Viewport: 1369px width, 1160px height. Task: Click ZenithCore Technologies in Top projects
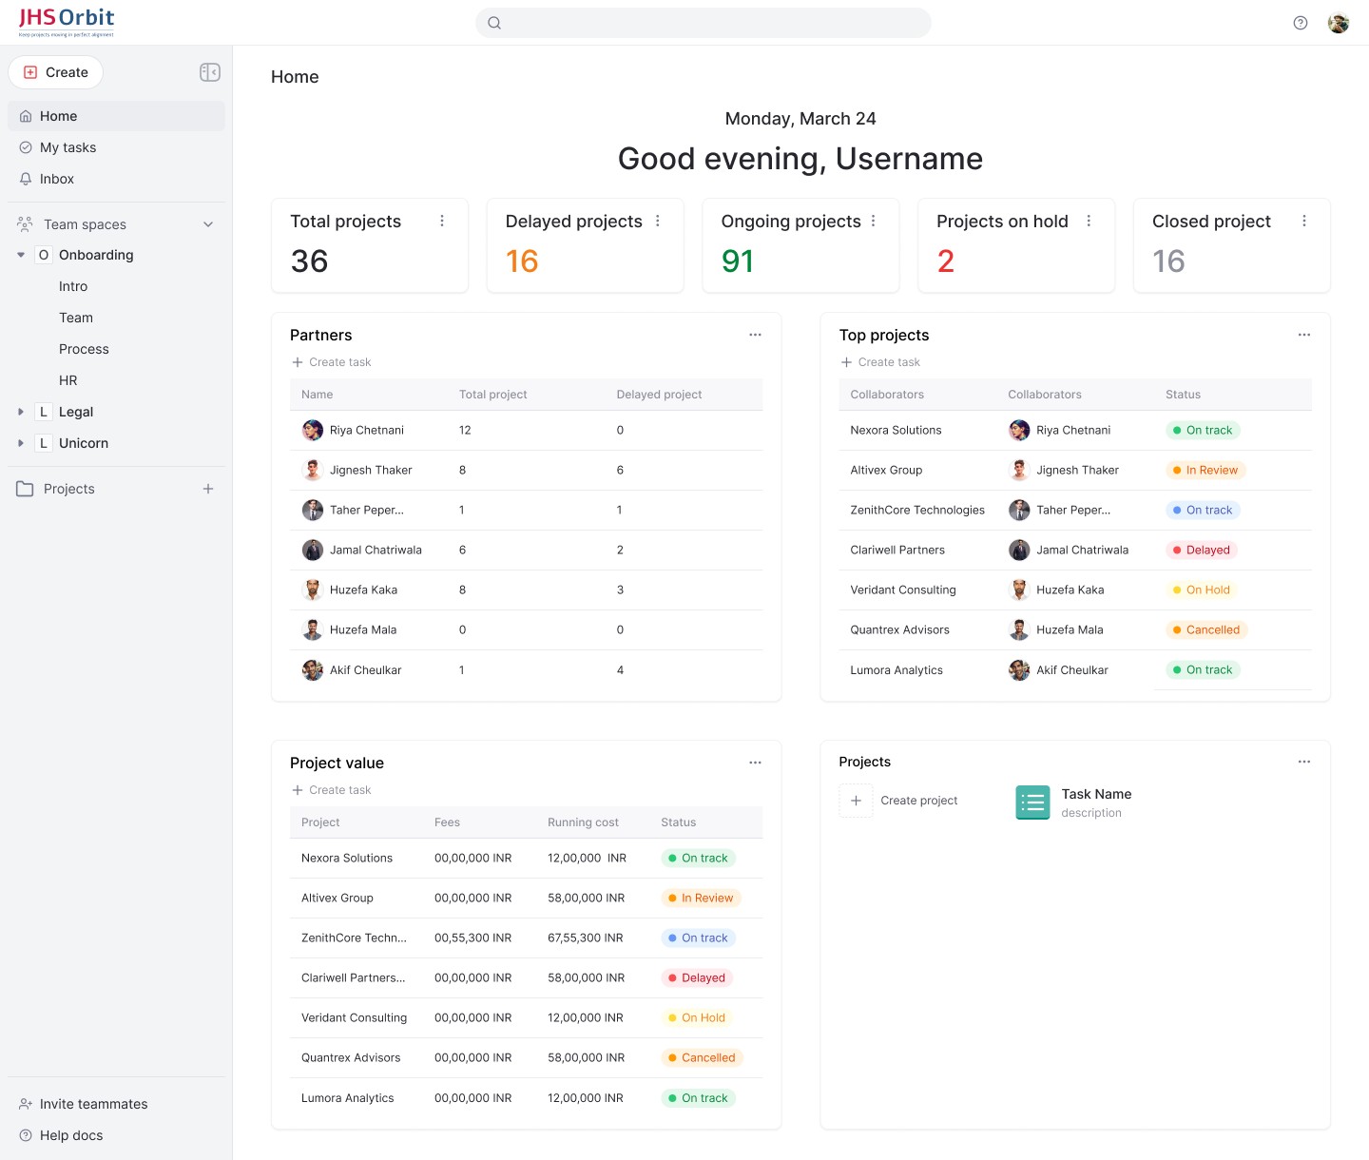tap(917, 511)
